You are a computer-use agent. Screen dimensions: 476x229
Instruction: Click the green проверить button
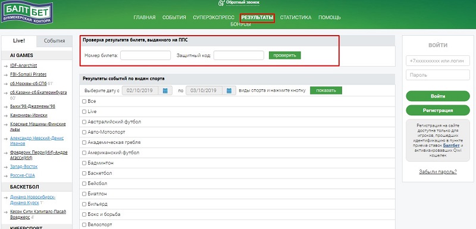pos(285,55)
